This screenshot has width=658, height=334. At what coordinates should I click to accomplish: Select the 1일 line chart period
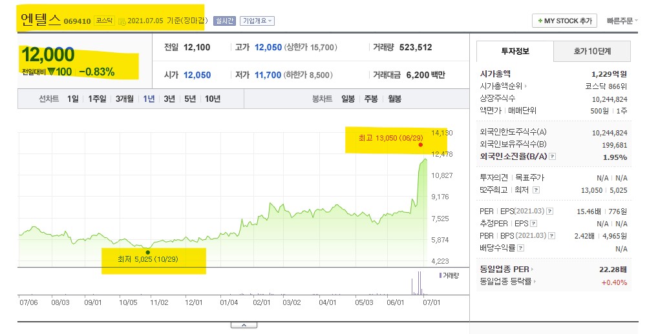tap(72, 99)
